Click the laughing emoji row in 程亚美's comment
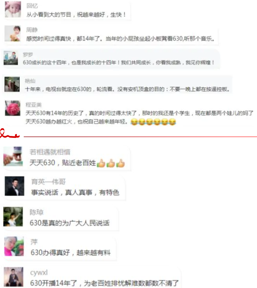The height and width of the screenshot is (288, 257). [x=153, y=122]
